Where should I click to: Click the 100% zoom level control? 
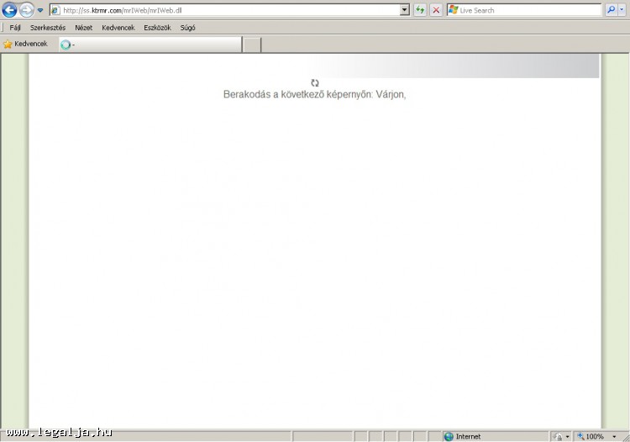pyautogui.click(x=595, y=436)
